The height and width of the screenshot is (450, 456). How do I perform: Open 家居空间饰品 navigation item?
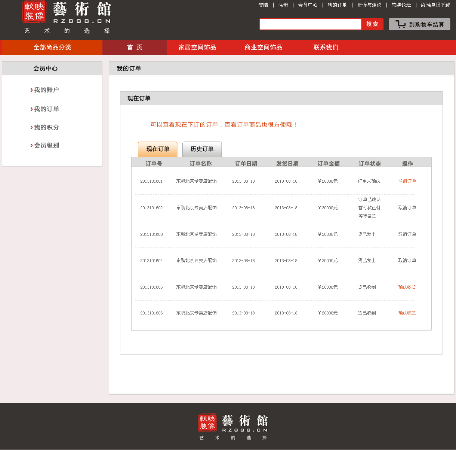[197, 48]
